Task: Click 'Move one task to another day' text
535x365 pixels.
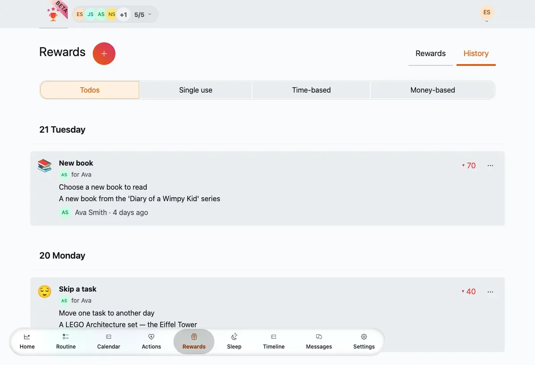Action: coord(107,313)
